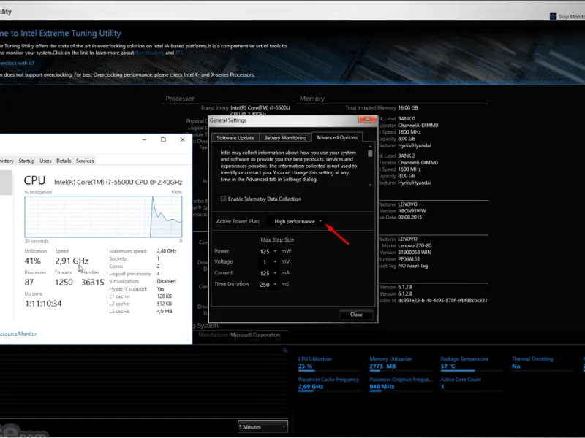The image size is (585, 438).
Task: Select the Advanced Options tab
Action: coord(336,137)
